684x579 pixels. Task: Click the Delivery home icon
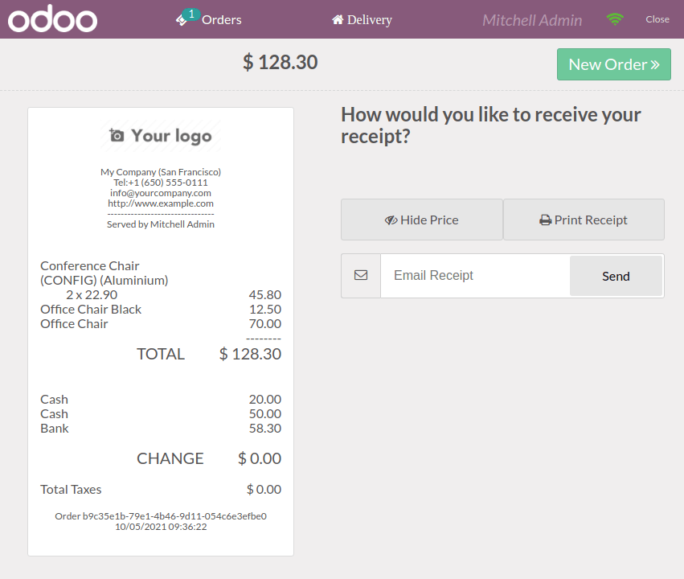[x=338, y=19]
